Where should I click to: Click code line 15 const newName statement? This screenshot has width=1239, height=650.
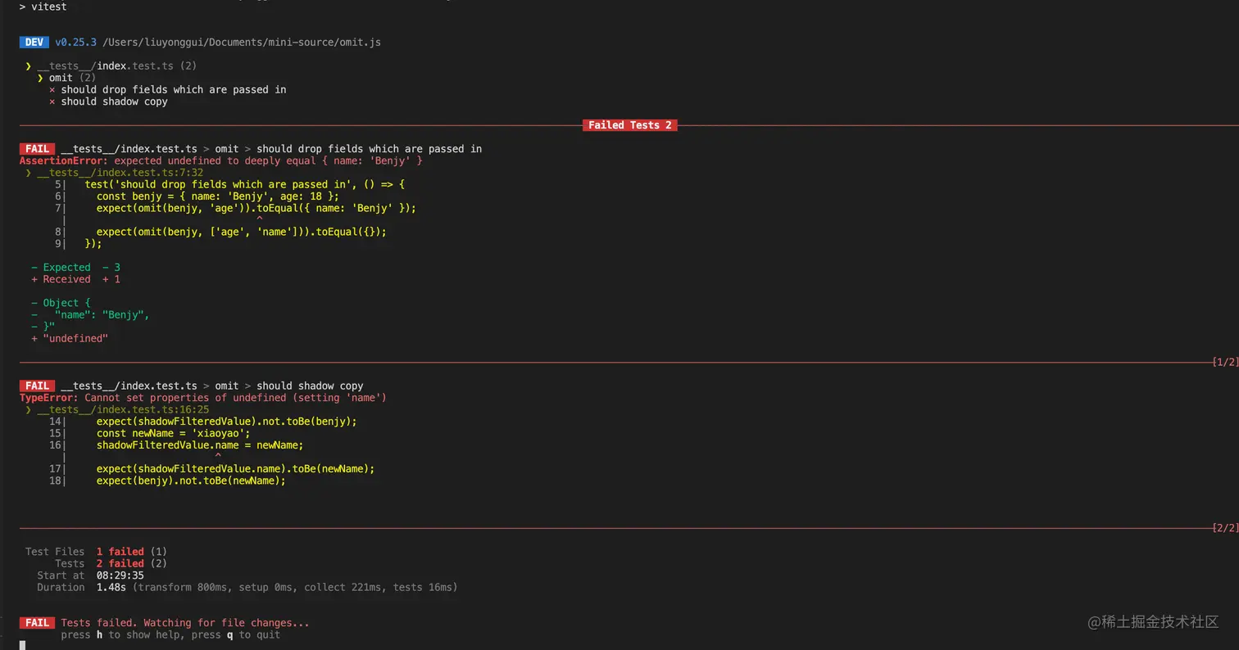[x=174, y=433]
